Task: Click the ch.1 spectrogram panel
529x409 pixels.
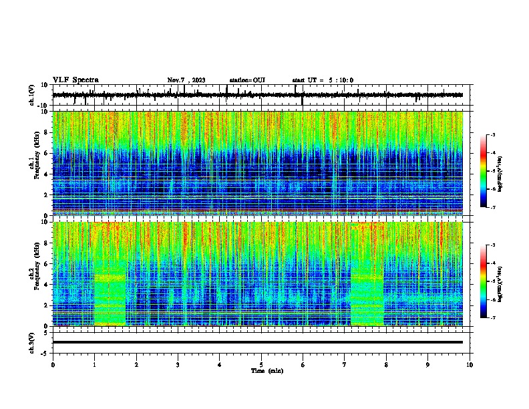Action: (x=258, y=163)
